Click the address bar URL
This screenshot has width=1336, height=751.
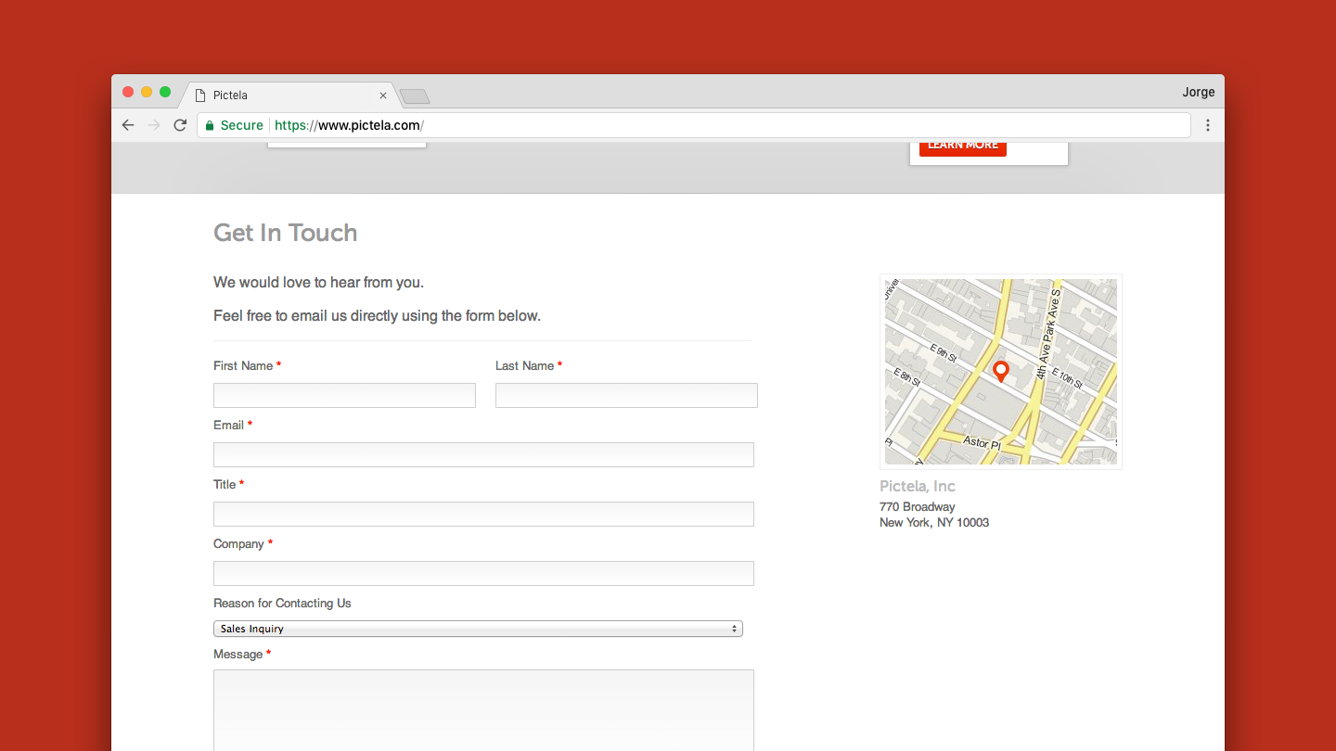point(371,125)
